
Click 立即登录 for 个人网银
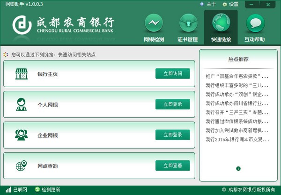(x=173, y=104)
